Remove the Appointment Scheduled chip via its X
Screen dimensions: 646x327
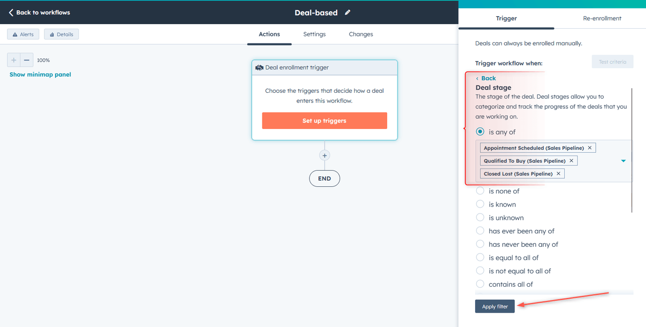(589, 147)
